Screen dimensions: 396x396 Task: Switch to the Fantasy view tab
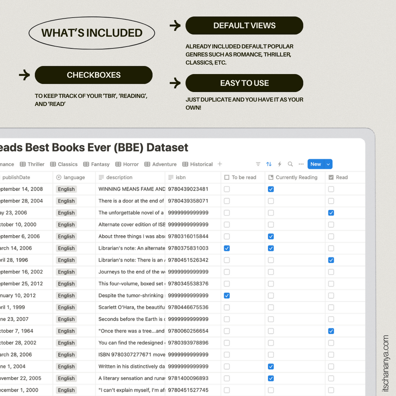coord(97,164)
